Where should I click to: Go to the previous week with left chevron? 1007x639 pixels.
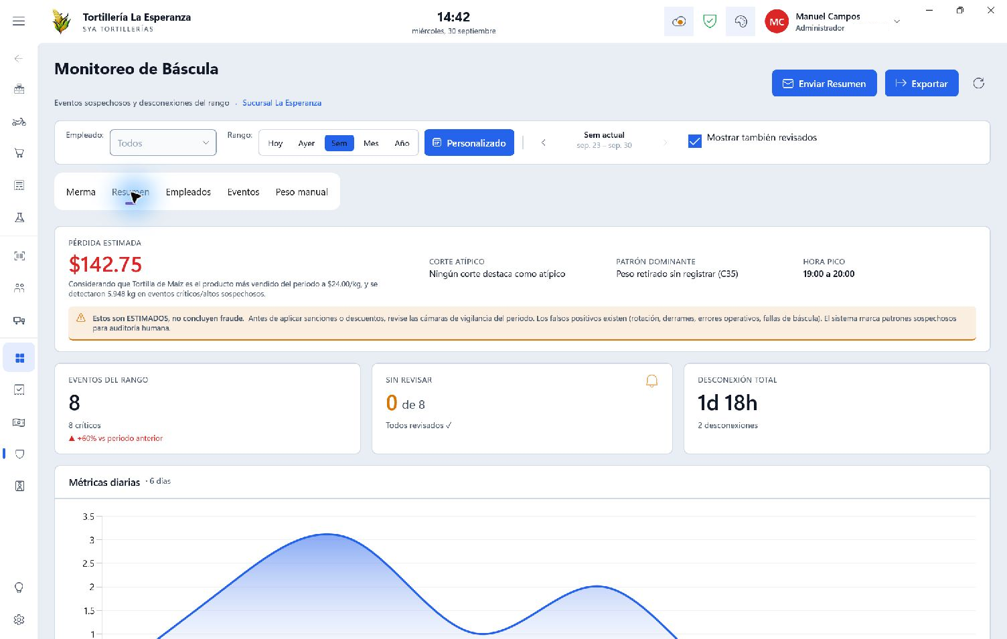pos(544,143)
